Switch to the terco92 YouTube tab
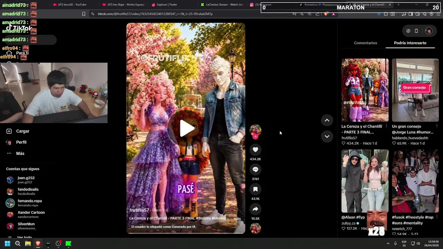 pyautogui.click(x=73, y=4)
